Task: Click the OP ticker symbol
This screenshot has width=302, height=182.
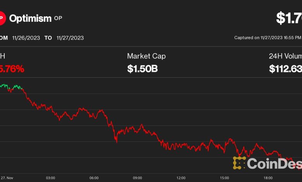Action: click(x=58, y=18)
